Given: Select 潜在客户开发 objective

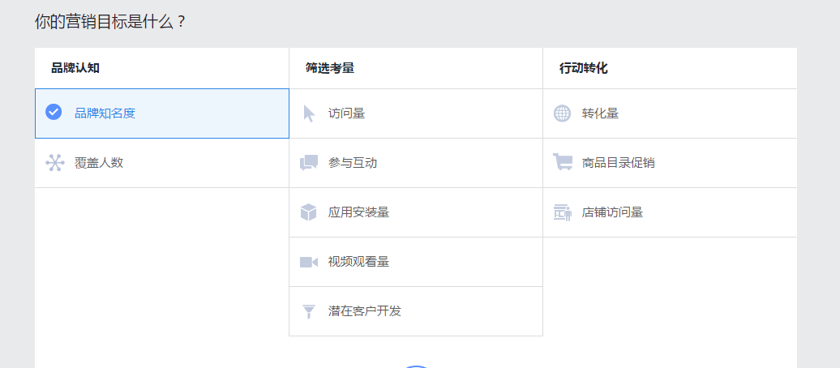Looking at the screenshot, I should point(365,311).
